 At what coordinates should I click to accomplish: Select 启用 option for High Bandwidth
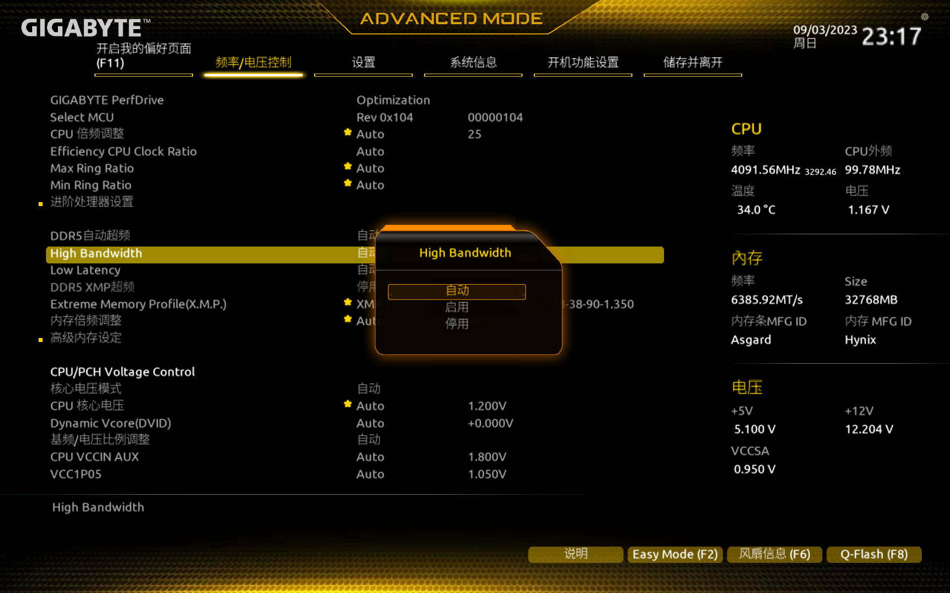click(x=456, y=307)
